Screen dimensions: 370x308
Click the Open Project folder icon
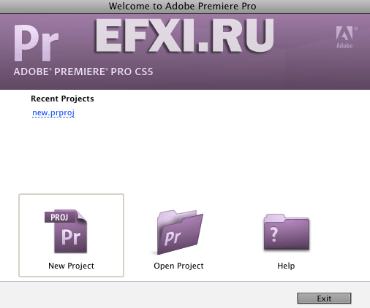coord(178,232)
